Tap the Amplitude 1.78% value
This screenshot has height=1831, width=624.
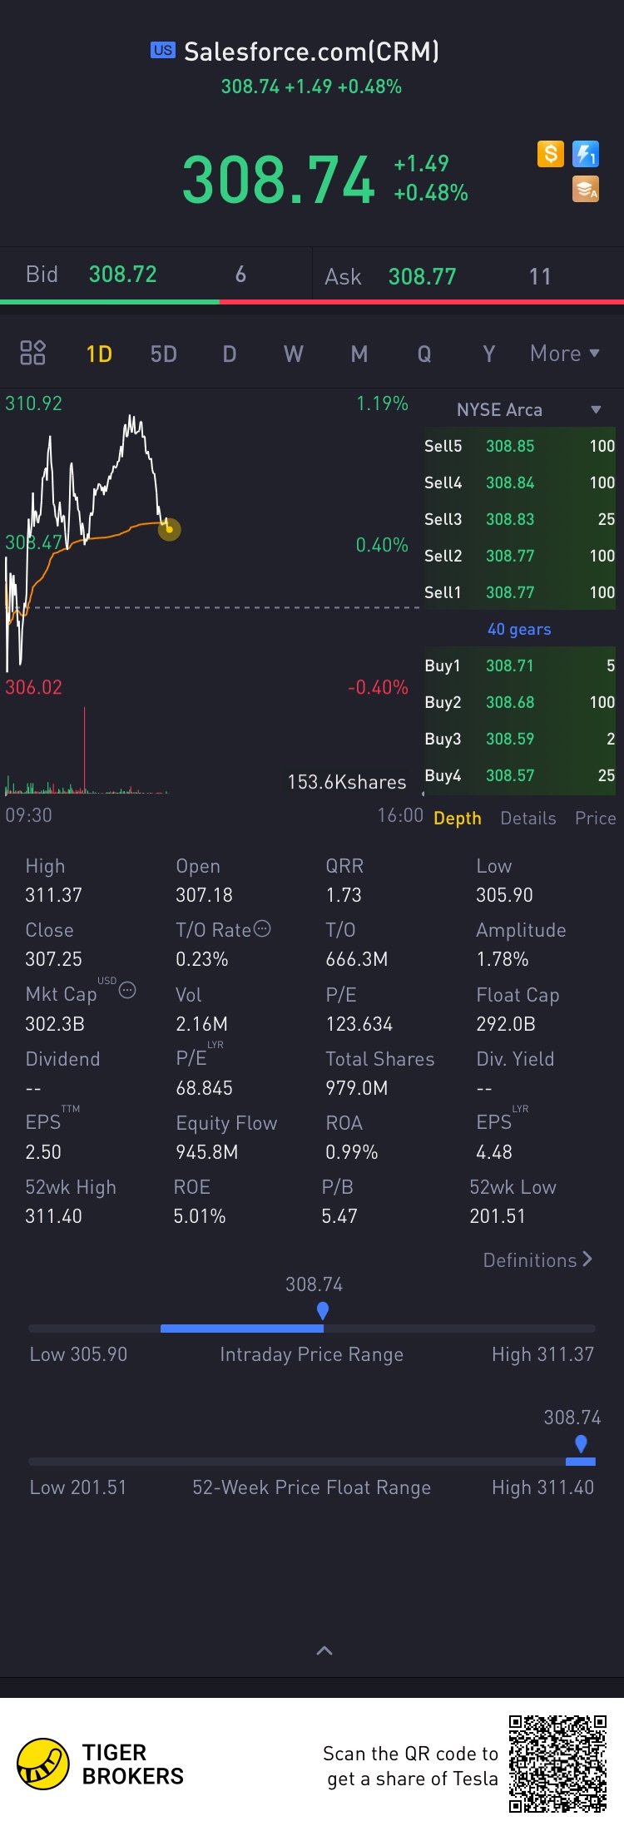tap(503, 959)
